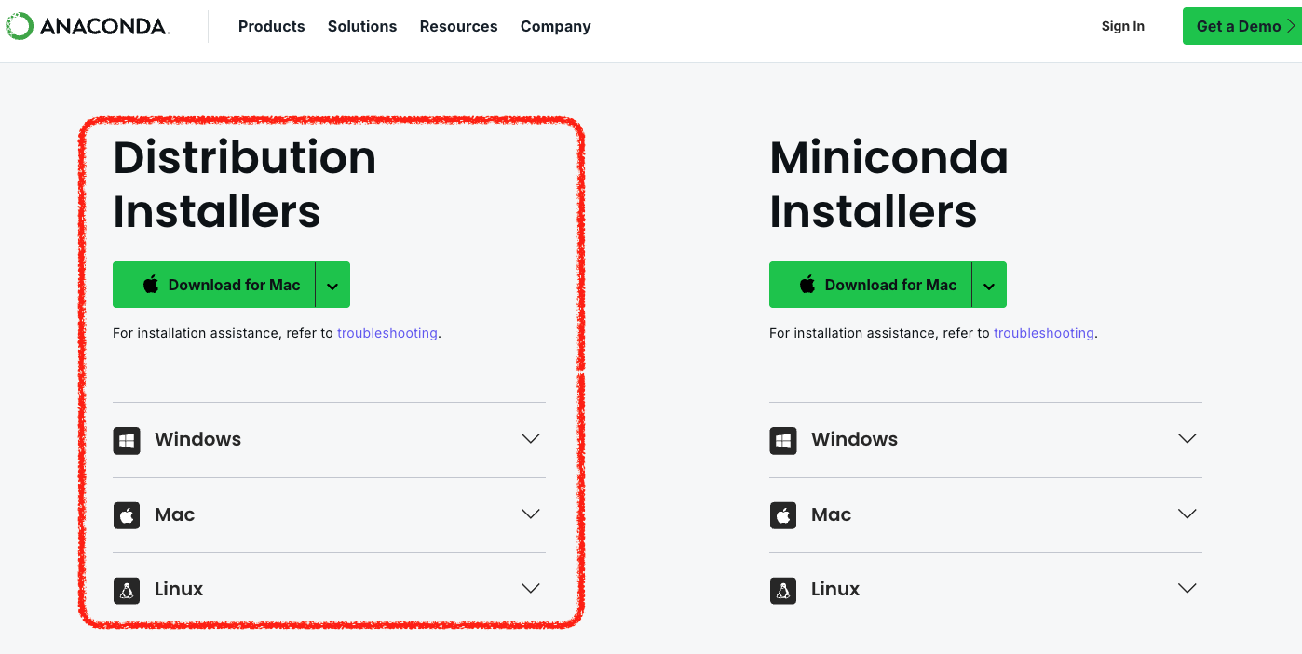Click the Get a Demo button

(x=1242, y=26)
